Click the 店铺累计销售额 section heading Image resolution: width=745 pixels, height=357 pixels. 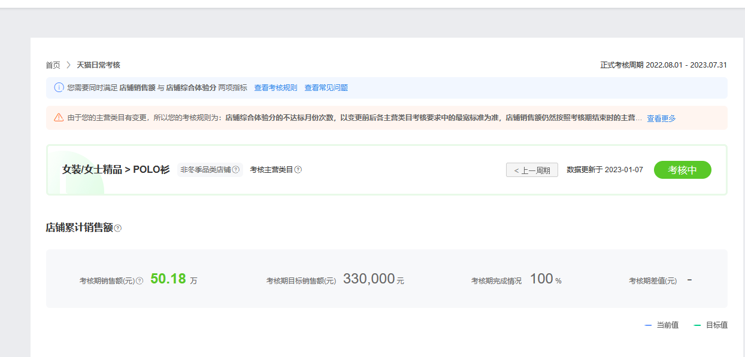pos(80,228)
